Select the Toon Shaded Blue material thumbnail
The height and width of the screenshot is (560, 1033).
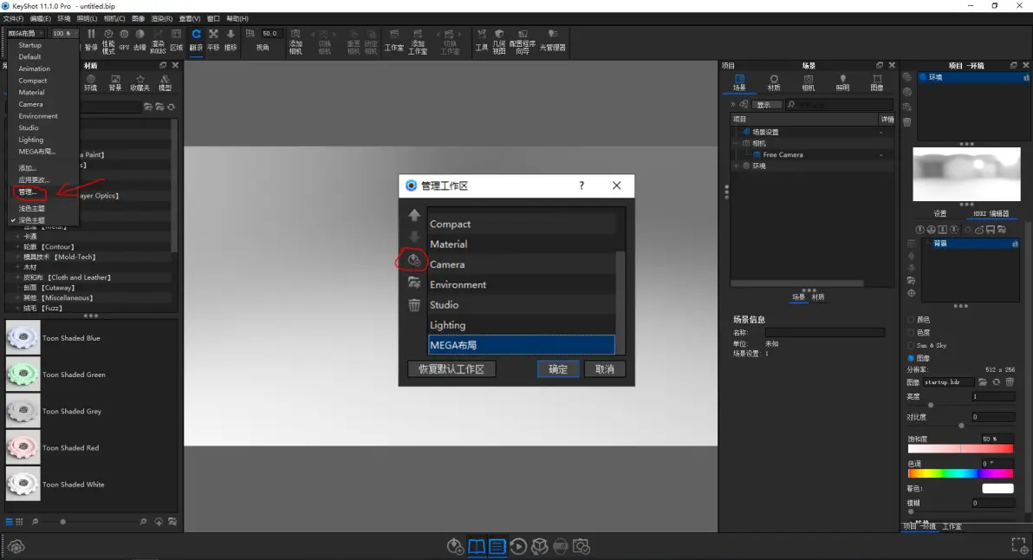(x=23, y=337)
